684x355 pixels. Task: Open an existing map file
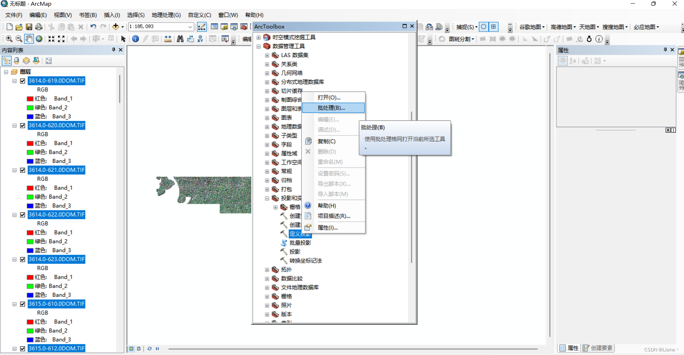click(x=19, y=27)
